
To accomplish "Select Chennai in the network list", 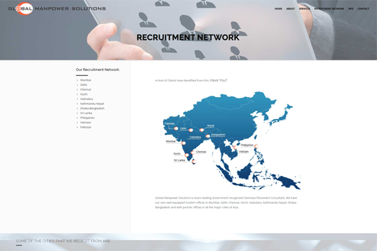I will click(x=85, y=89).
